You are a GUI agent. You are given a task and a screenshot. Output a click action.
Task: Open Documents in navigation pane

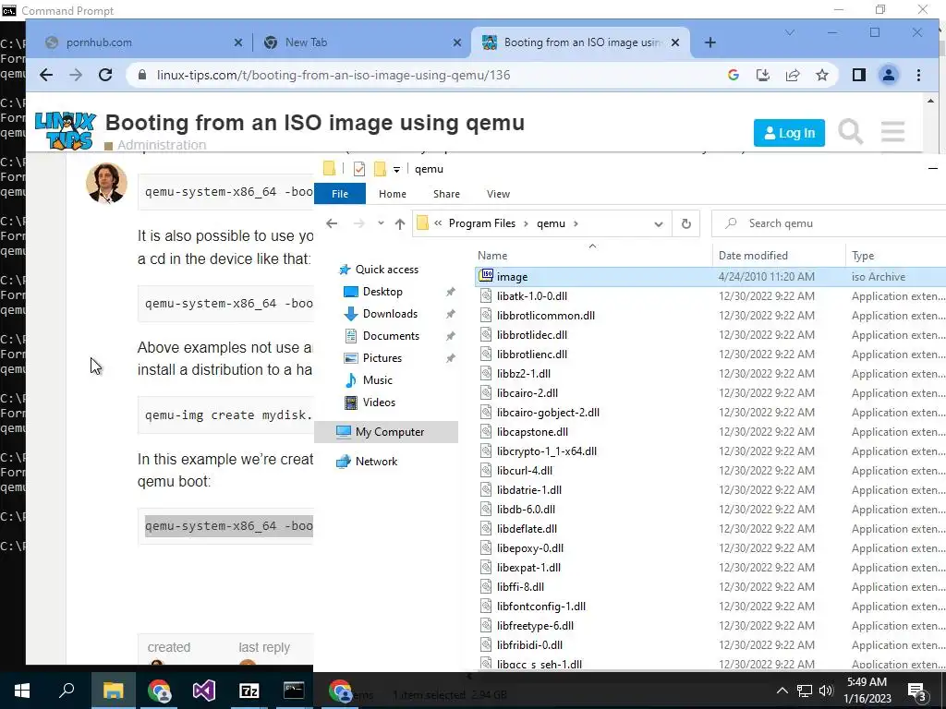click(391, 336)
